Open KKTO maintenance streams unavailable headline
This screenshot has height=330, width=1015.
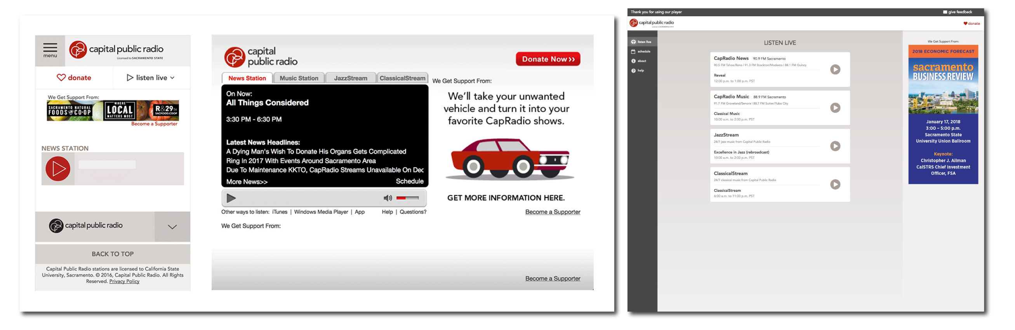click(x=325, y=170)
